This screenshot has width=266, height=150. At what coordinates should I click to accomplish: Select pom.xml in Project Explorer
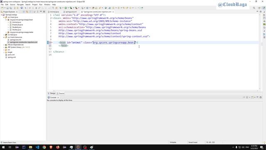click(11, 55)
